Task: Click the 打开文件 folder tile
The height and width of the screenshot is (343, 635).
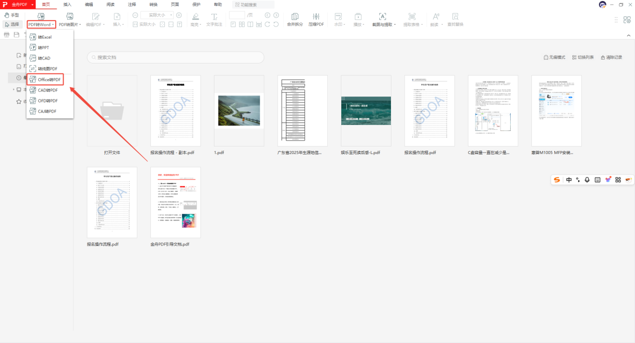Action: (112, 110)
